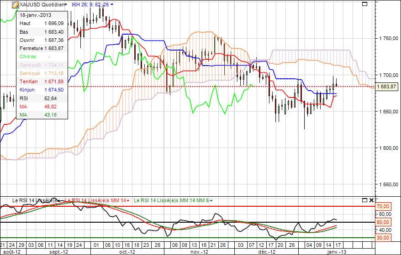
Task: Select the TenKan value in the data box
Action: [54, 82]
